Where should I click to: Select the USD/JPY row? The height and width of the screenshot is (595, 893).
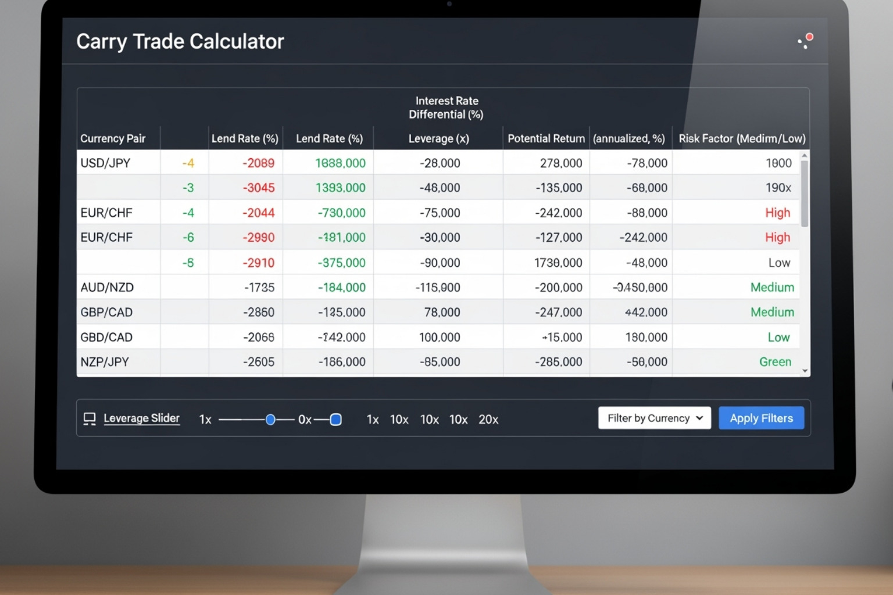point(105,163)
